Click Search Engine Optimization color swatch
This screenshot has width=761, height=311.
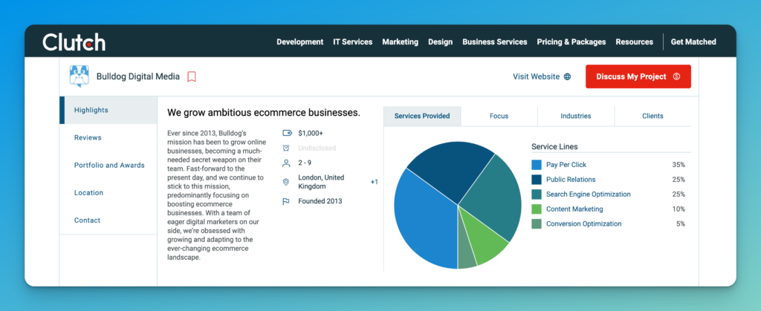pyautogui.click(x=537, y=194)
